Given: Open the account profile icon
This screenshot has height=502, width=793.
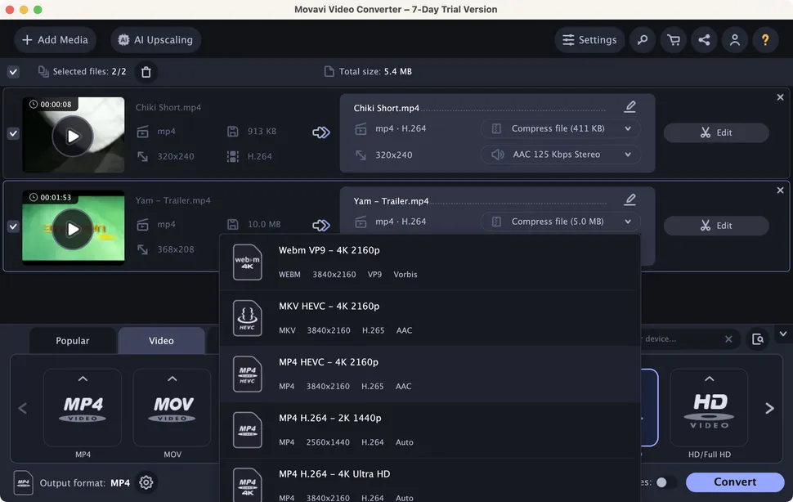Looking at the screenshot, I should [x=734, y=39].
